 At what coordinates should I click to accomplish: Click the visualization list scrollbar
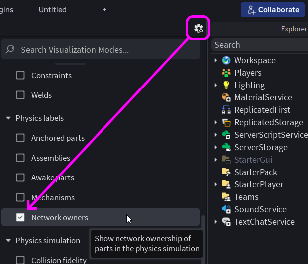[203, 240]
